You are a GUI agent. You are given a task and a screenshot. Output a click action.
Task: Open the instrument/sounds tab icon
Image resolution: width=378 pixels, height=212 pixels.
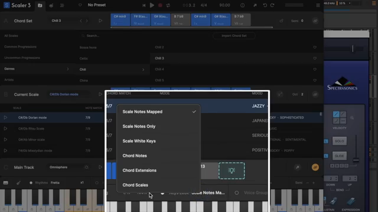[51, 5]
